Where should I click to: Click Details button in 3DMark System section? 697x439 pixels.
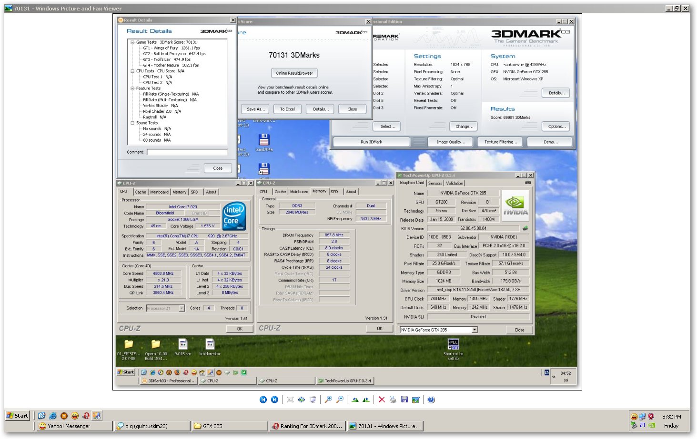tap(556, 93)
